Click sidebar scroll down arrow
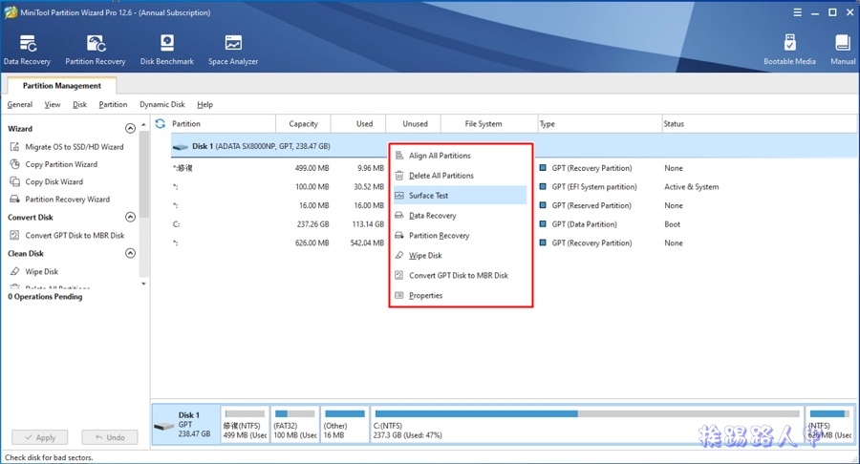The width and height of the screenshot is (860, 464). click(143, 284)
